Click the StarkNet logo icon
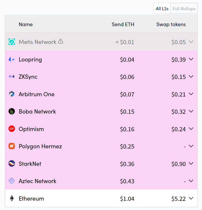The width and height of the screenshot is (202, 210). click(11, 164)
